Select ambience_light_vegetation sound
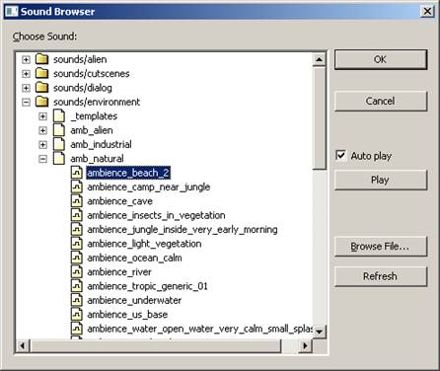Image resolution: width=440 pixels, height=371 pixels. 144,244
